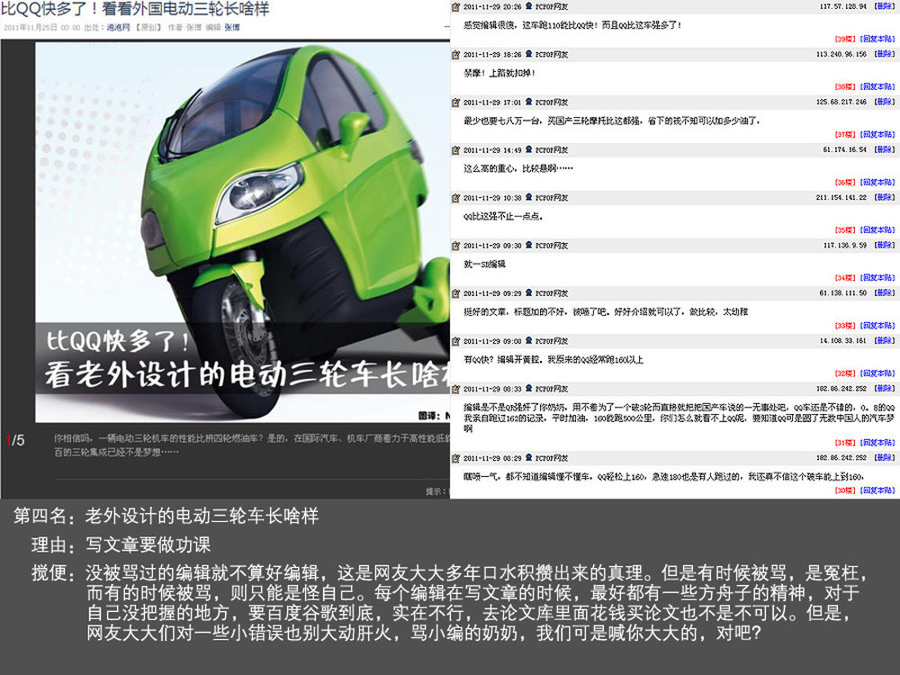Click the red floor marker 36楼
Viewport: 900px width, 675px height.
pos(845,182)
